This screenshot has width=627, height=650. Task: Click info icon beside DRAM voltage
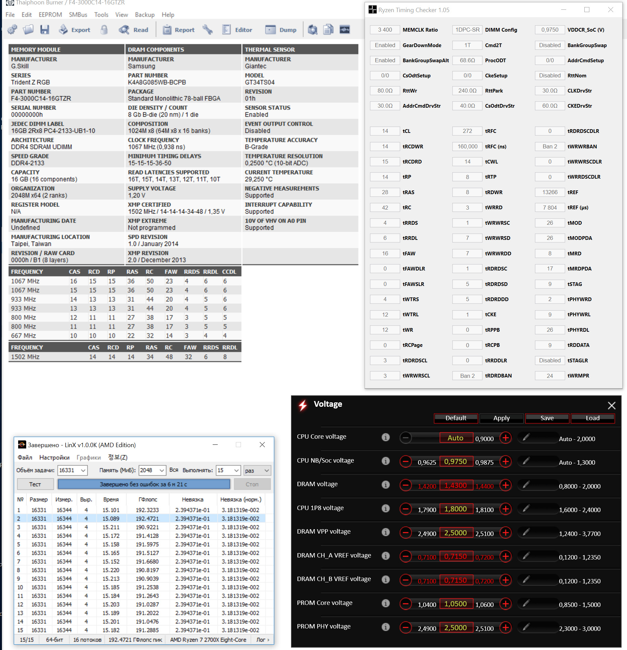click(x=385, y=484)
